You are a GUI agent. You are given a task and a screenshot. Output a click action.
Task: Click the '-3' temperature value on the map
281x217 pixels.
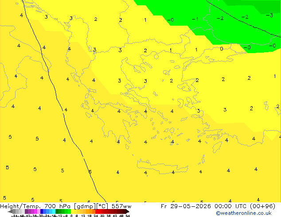(x=269, y=15)
